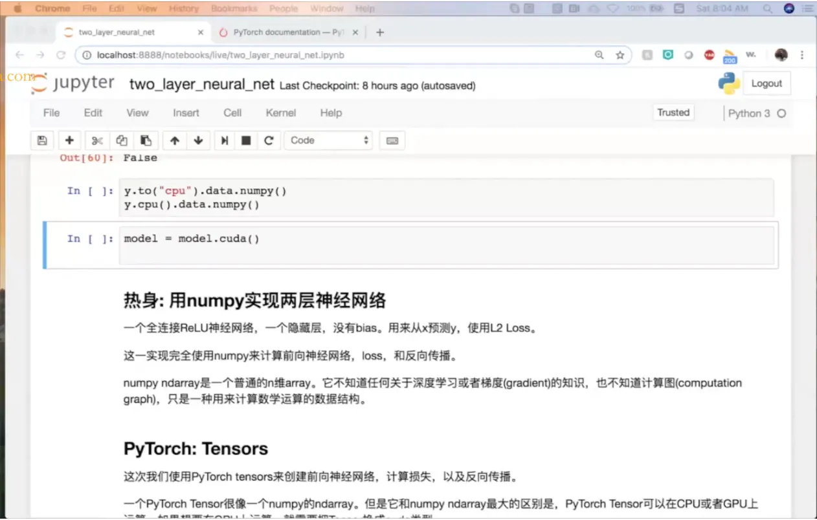Toggle Wi-Fi from the macOS menu bar
This screenshot has height=520, width=817.
612,8
